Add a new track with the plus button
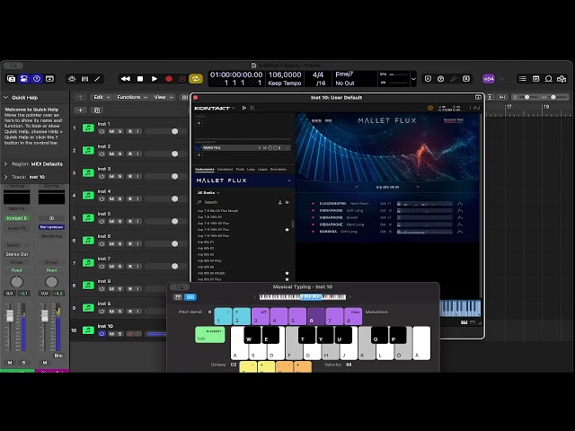 pos(80,110)
